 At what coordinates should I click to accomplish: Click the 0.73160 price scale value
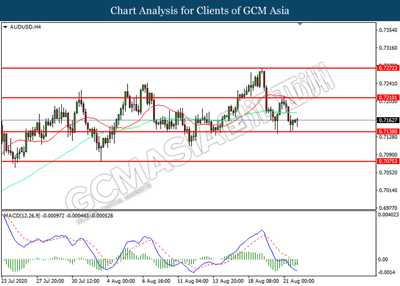[388, 47]
